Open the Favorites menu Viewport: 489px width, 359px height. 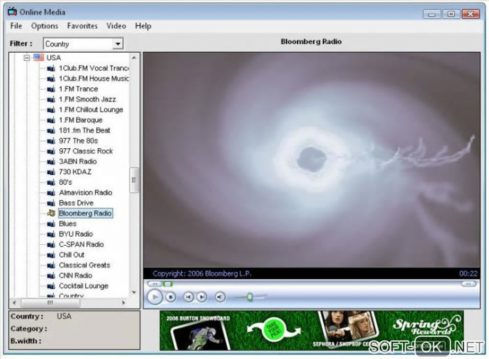[x=82, y=26]
